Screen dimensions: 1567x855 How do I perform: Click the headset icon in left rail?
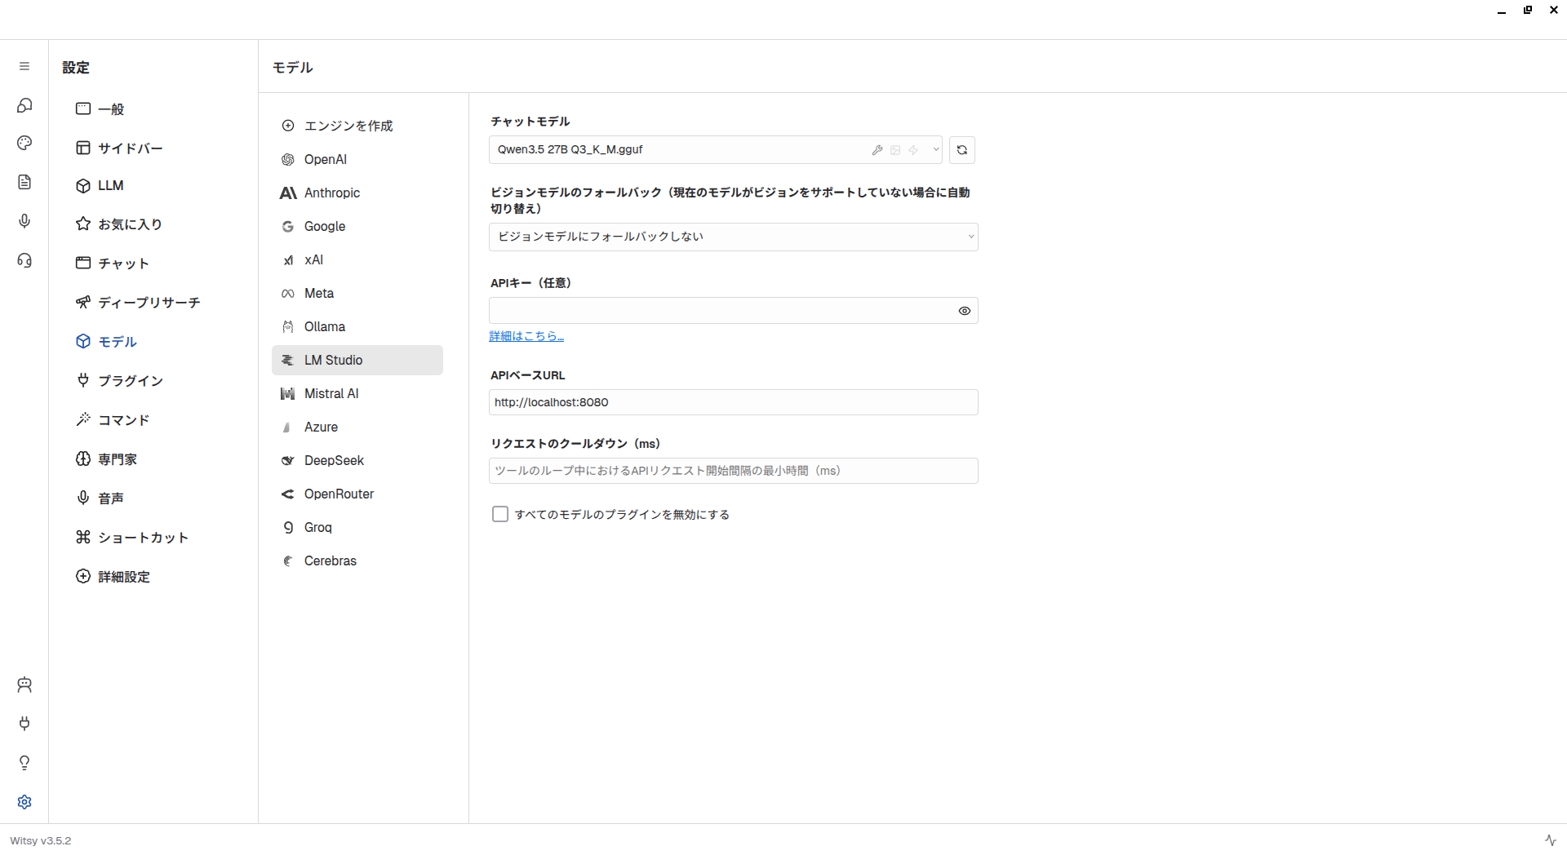click(x=24, y=260)
